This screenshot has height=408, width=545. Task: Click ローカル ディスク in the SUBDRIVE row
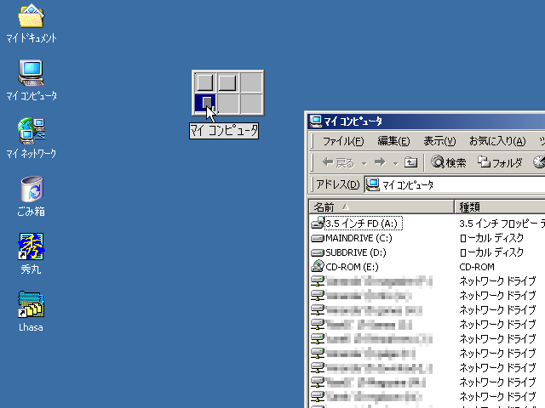pyautogui.click(x=491, y=252)
